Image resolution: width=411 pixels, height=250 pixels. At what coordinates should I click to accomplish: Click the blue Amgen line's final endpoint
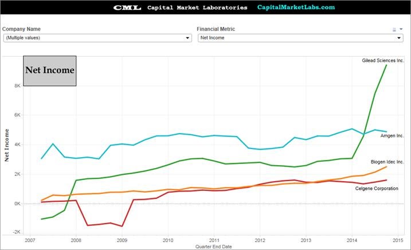tap(386, 132)
